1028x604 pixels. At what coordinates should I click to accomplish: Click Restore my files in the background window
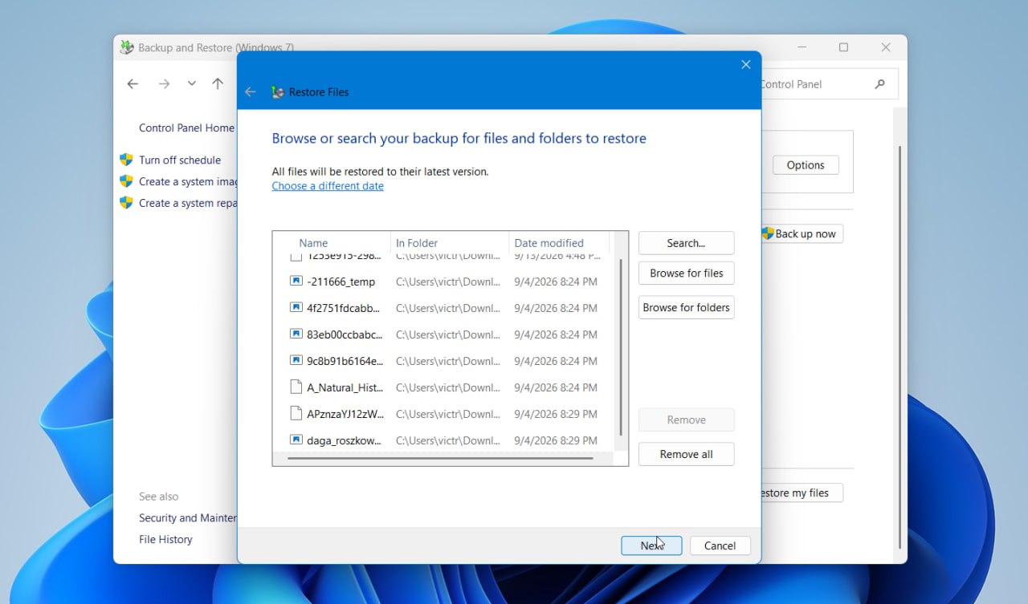click(x=802, y=493)
